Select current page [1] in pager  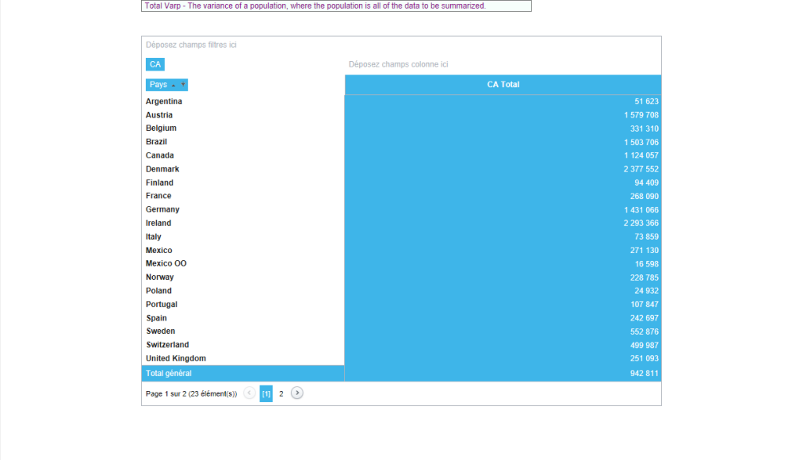pyautogui.click(x=267, y=393)
